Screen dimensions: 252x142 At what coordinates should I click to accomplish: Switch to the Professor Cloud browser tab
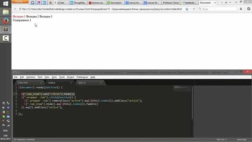tap(170, 3)
